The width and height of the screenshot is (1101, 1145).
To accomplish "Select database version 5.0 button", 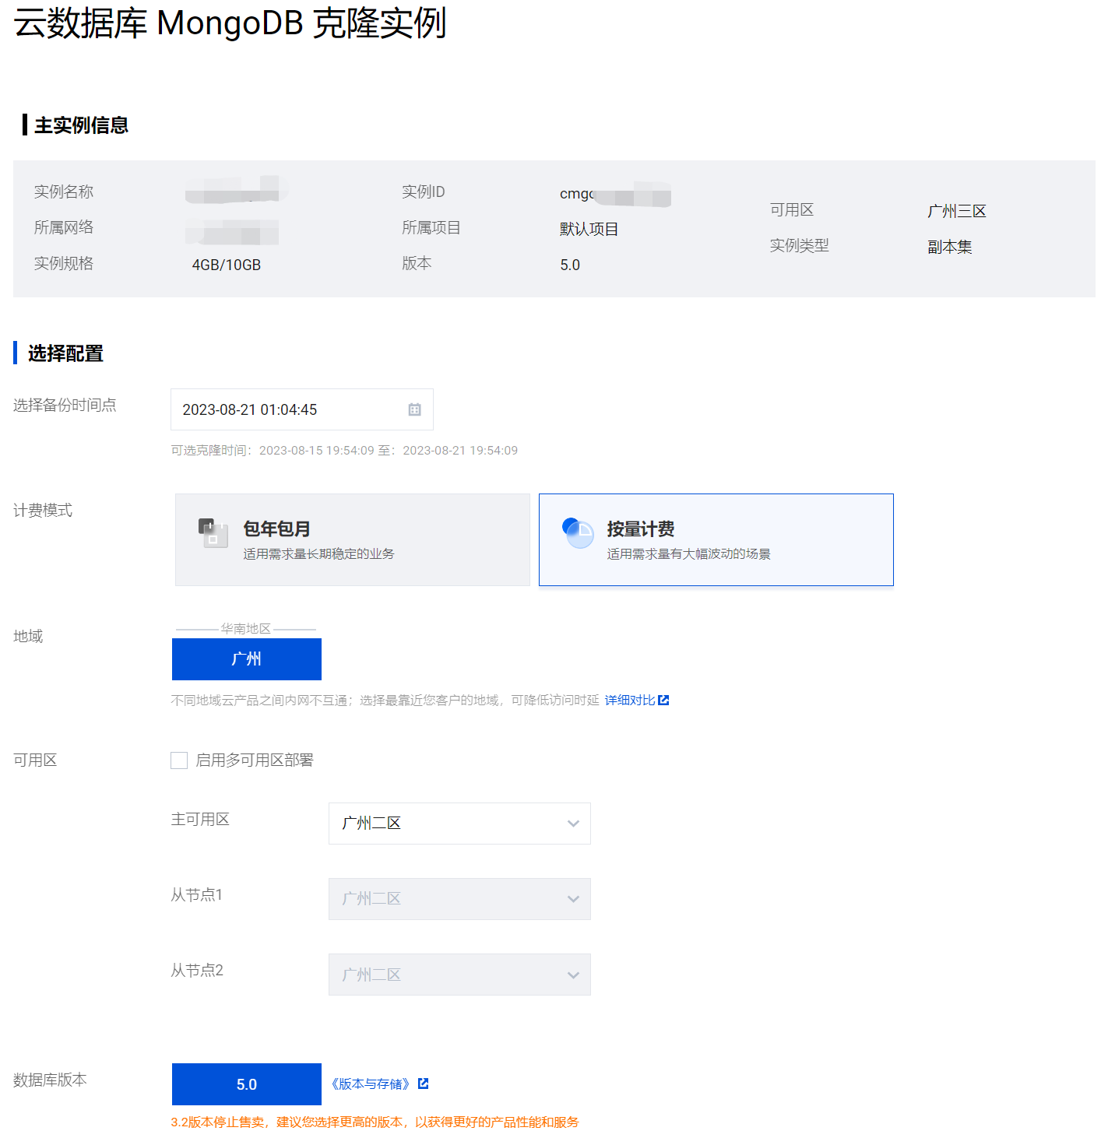I will [246, 1084].
